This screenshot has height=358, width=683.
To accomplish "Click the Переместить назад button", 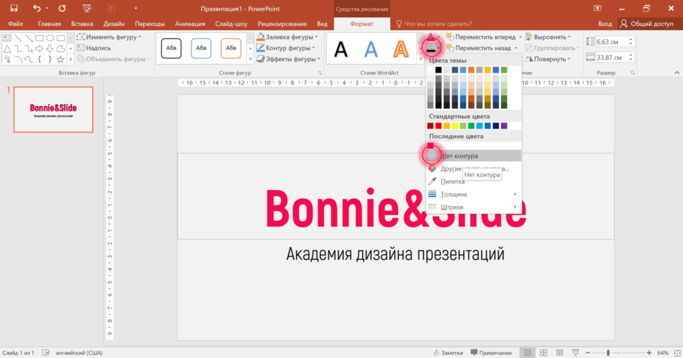I will 479,48.
